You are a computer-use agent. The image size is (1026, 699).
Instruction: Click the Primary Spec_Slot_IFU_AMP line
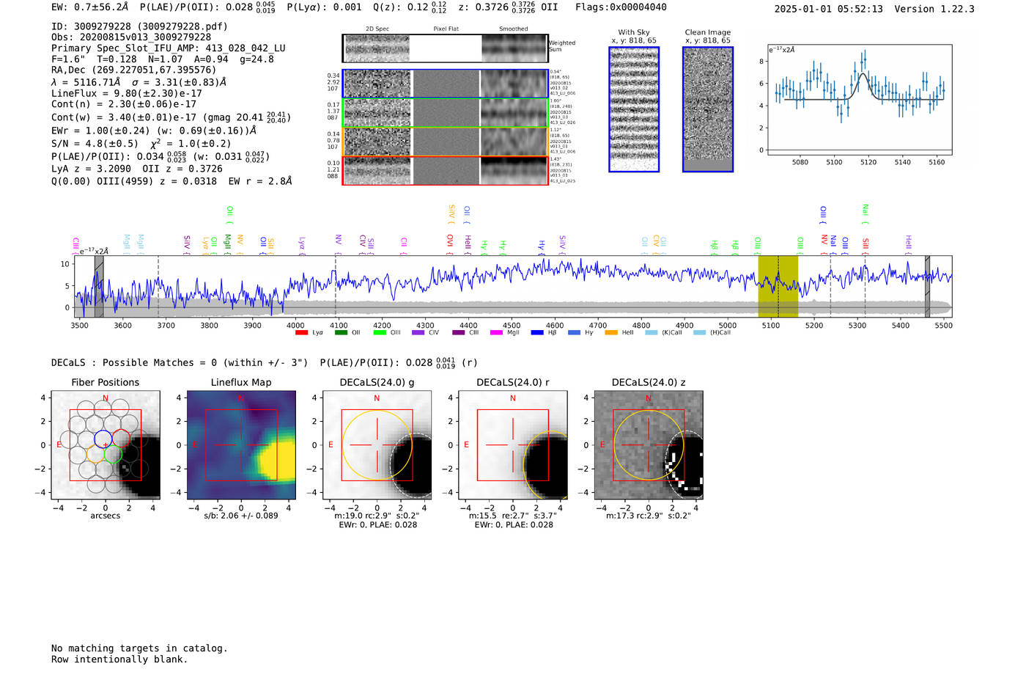coord(169,48)
